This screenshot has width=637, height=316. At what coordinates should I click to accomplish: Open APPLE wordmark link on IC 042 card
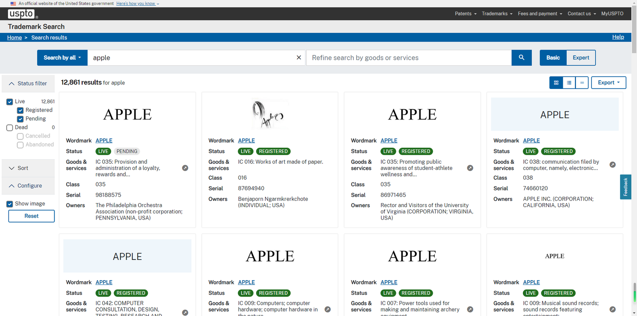click(x=104, y=282)
